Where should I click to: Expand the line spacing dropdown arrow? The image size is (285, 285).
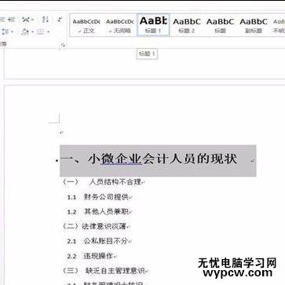tap(12, 32)
